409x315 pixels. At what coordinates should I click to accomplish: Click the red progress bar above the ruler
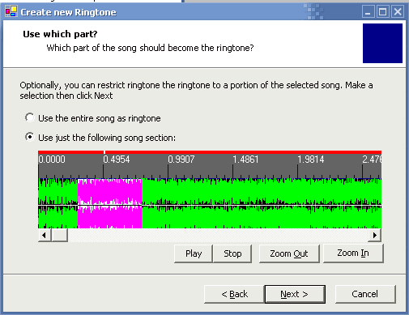(x=210, y=152)
